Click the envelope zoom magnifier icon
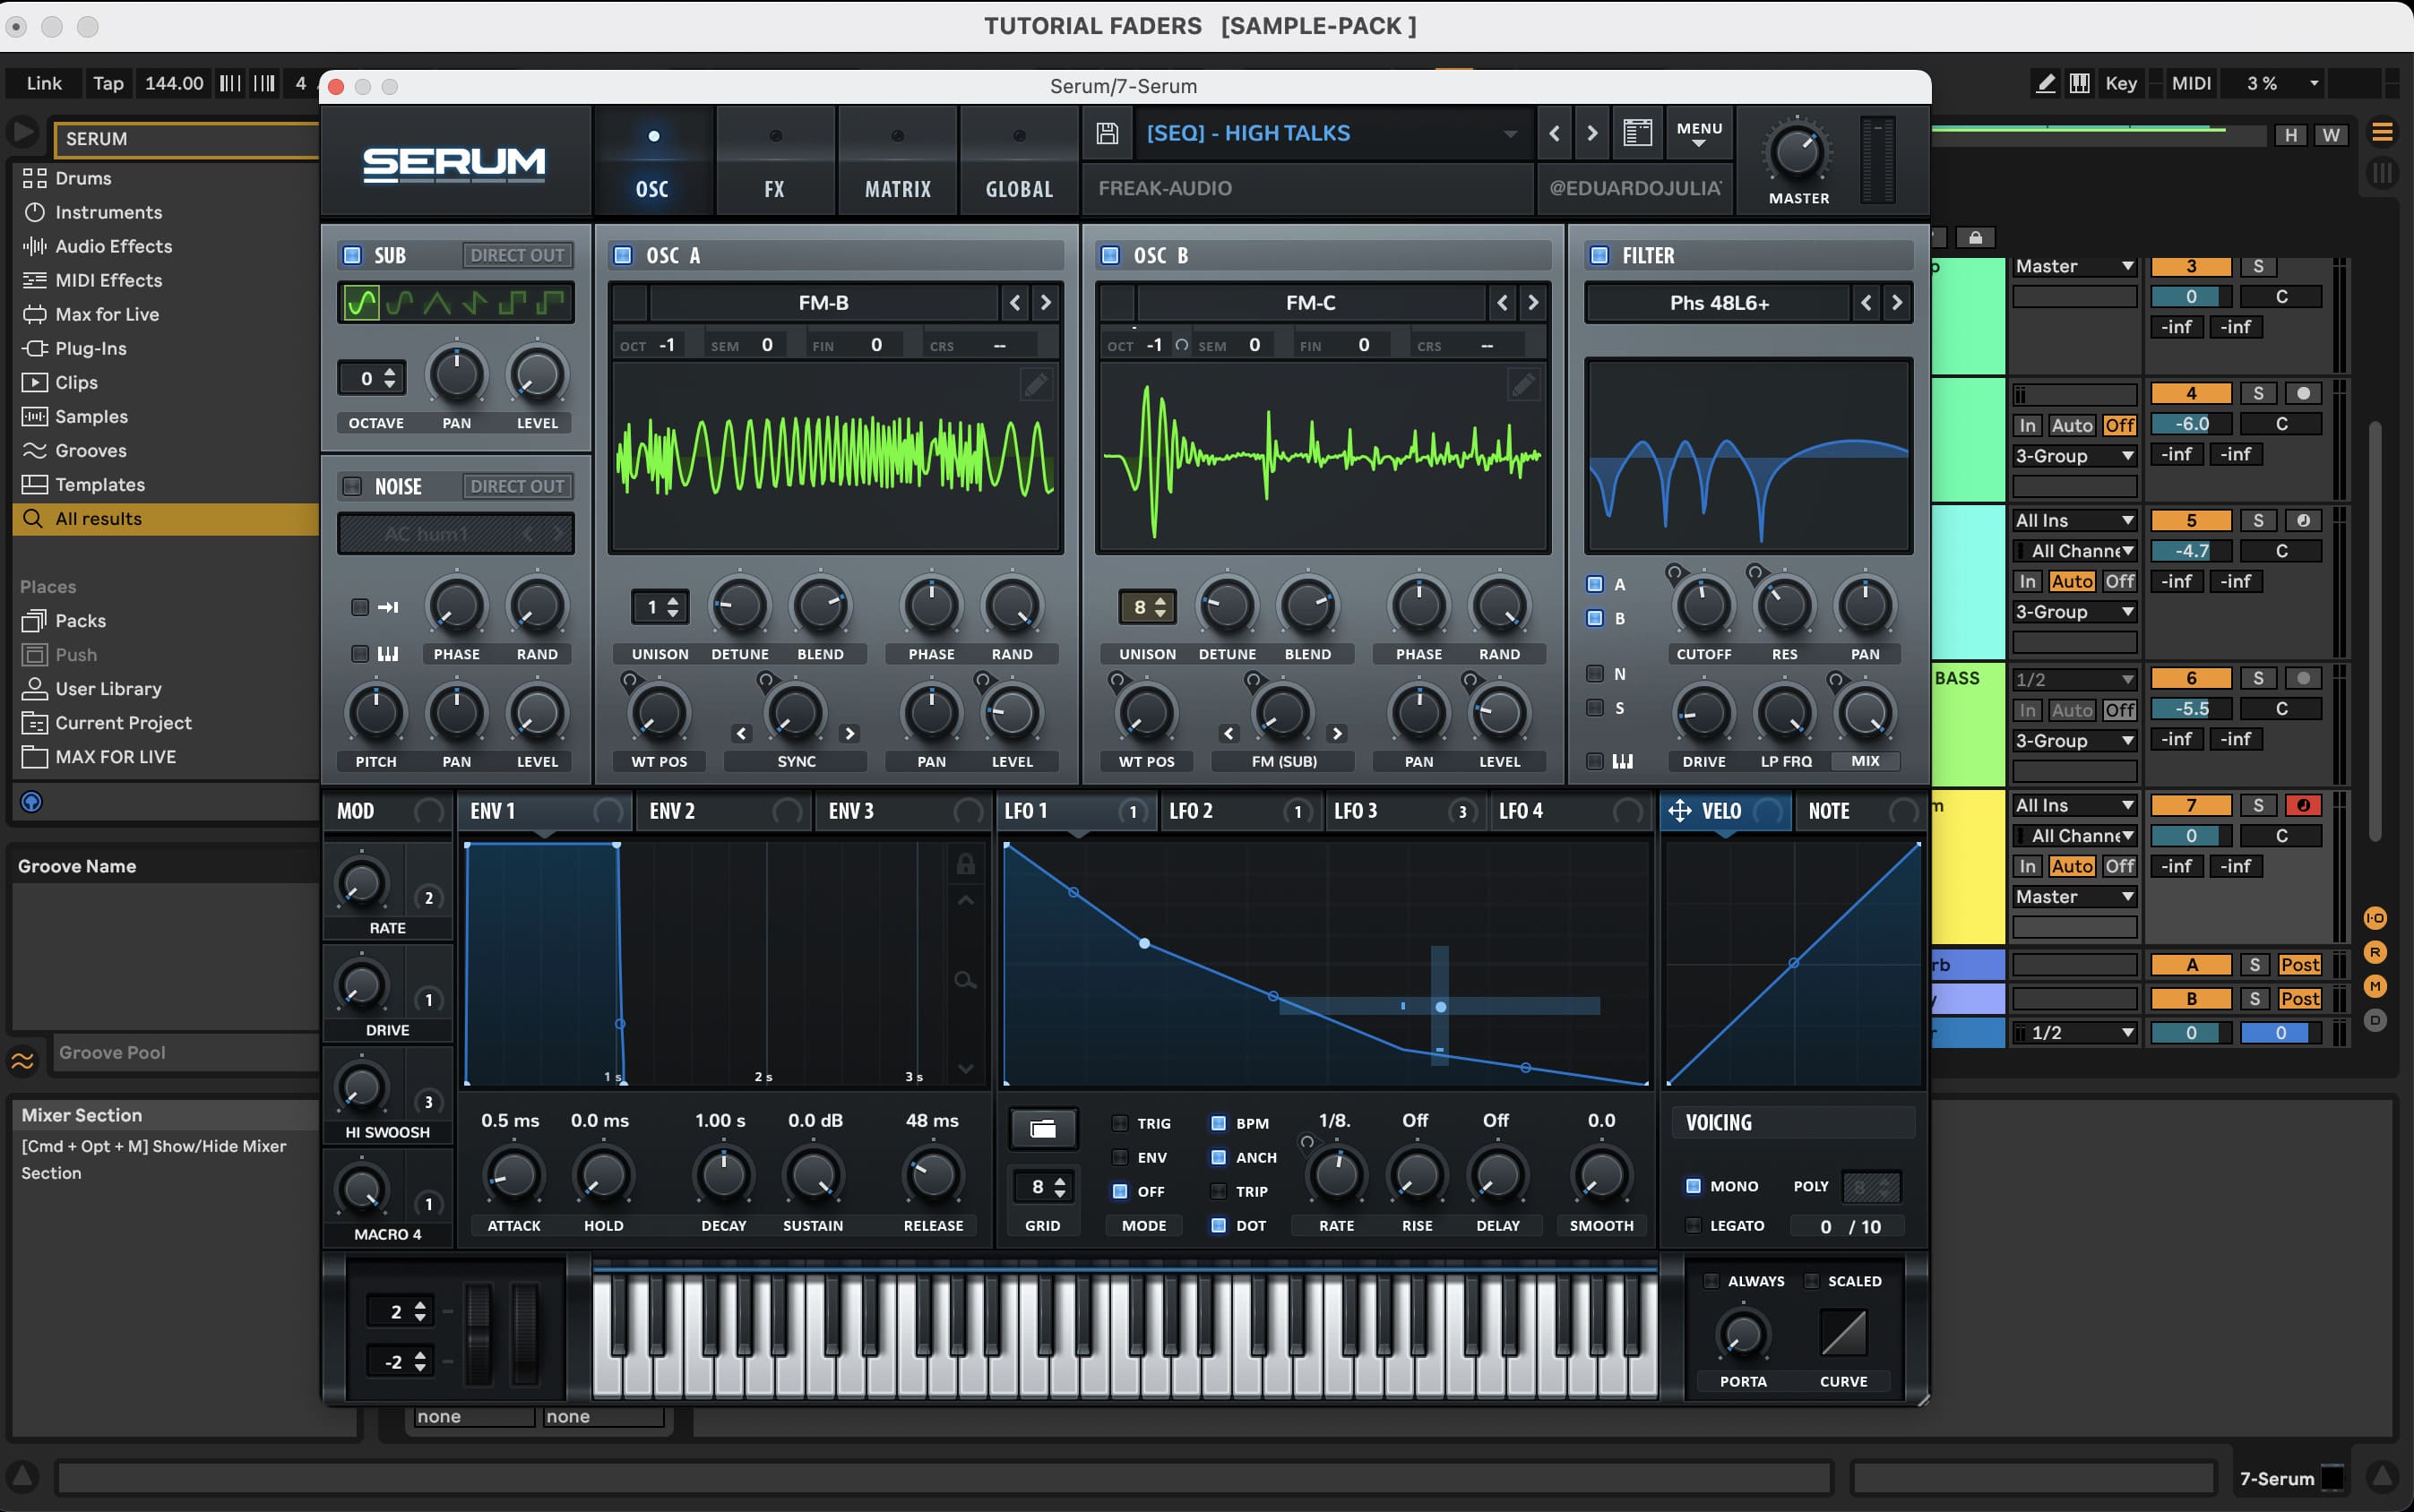The width and height of the screenshot is (2414, 1512). click(x=964, y=980)
